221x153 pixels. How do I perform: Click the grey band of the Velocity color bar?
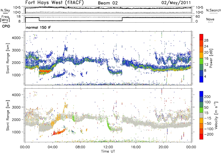pyautogui.click(x=201, y=115)
